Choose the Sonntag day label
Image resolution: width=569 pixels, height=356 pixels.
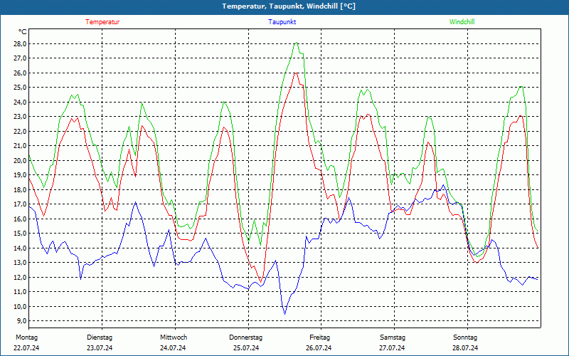pyautogui.click(x=465, y=337)
